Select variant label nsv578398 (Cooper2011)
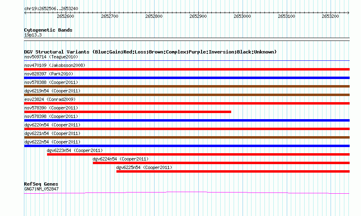This screenshot has width=361, height=216. tap(51, 116)
